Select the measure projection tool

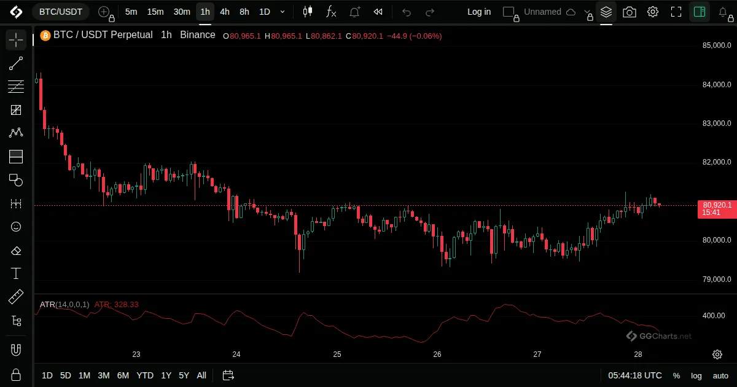(16, 203)
